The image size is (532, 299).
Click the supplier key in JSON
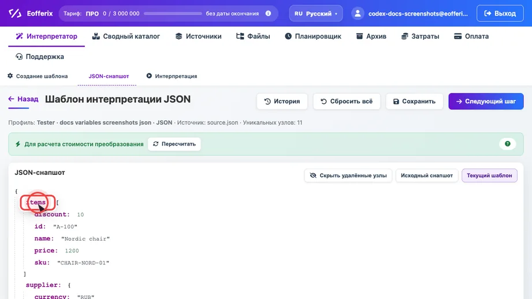(x=43, y=285)
